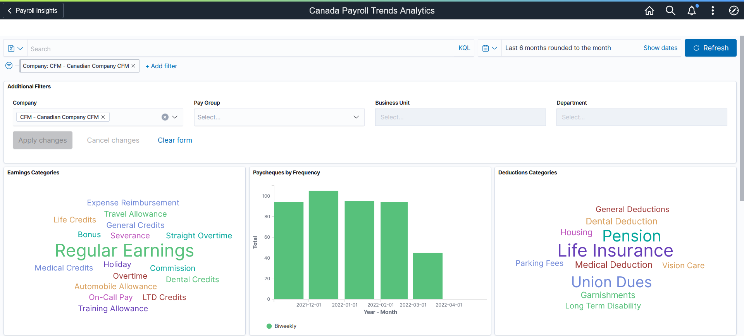
Task: Select Vision Care tag
Action: point(683,265)
